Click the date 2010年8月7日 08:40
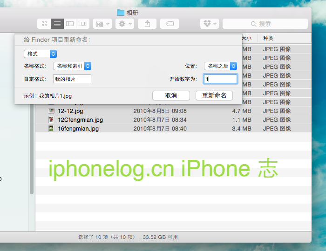This screenshot has height=251, width=326. (160, 129)
